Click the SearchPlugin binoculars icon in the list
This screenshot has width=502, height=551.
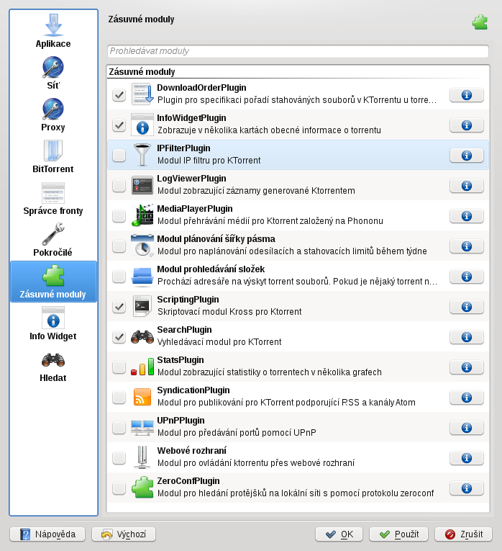click(x=142, y=336)
